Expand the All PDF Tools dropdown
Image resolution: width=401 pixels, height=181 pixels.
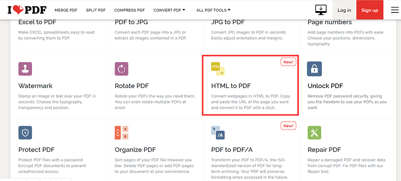point(213,10)
